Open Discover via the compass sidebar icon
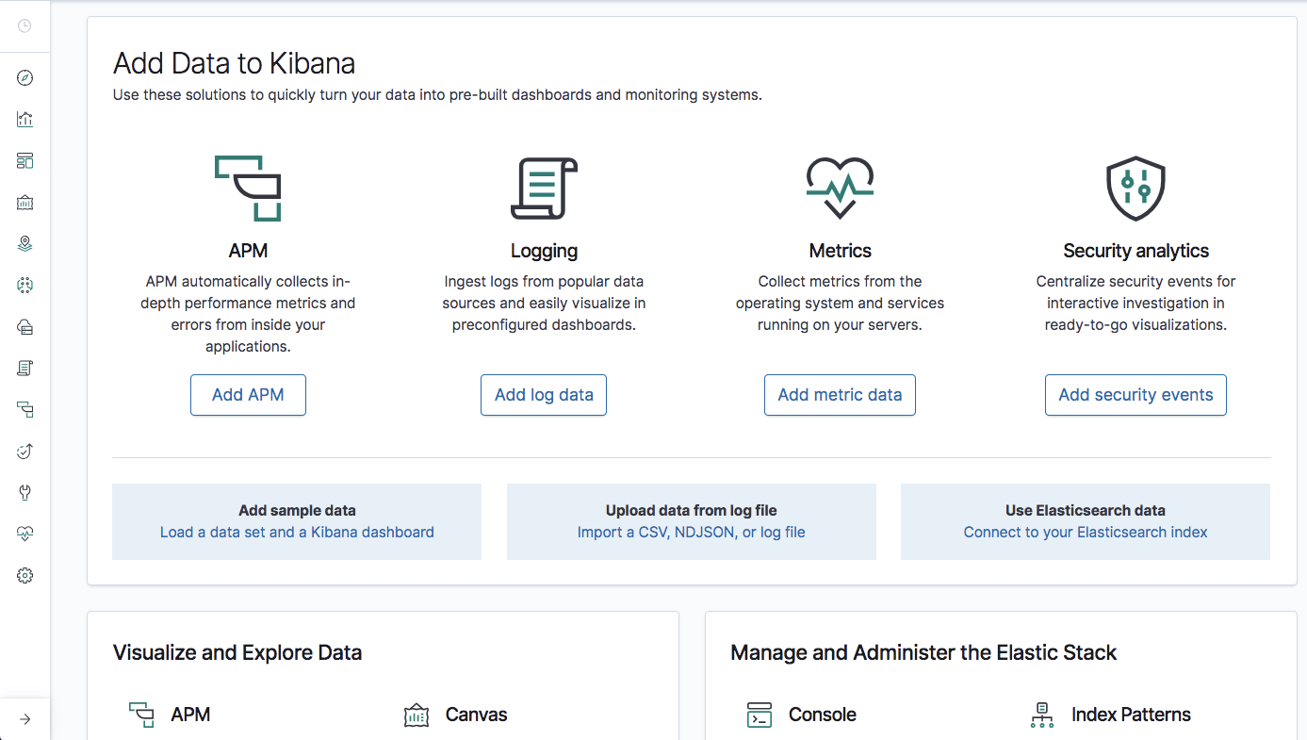The height and width of the screenshot is (740, 1307). [x=25, y=78]
